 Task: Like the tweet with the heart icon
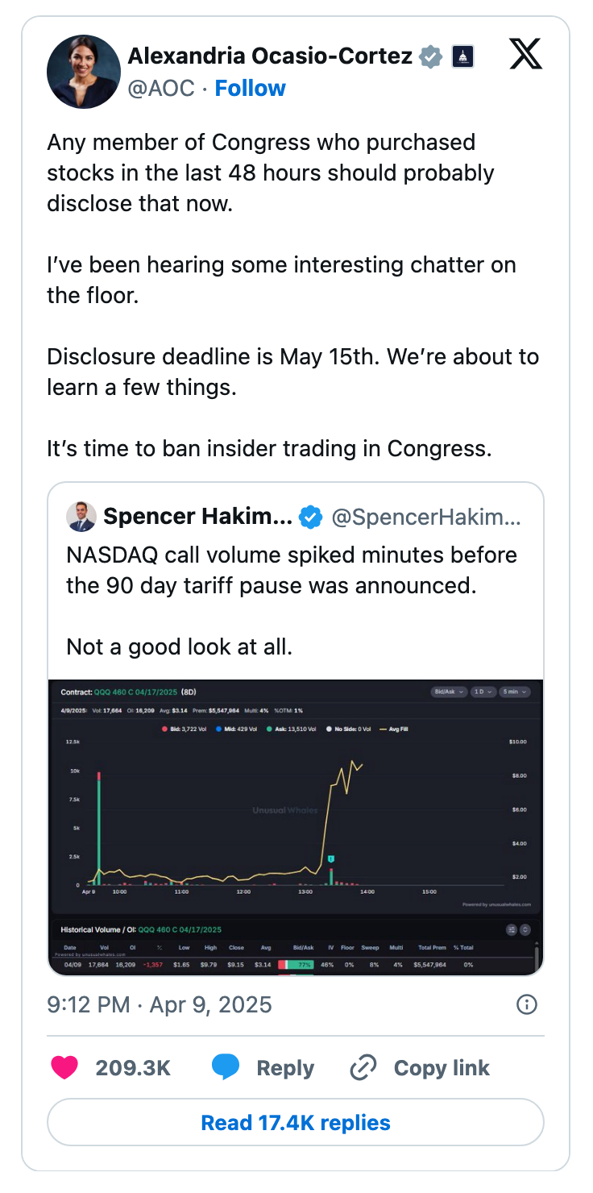point(65,1067)
